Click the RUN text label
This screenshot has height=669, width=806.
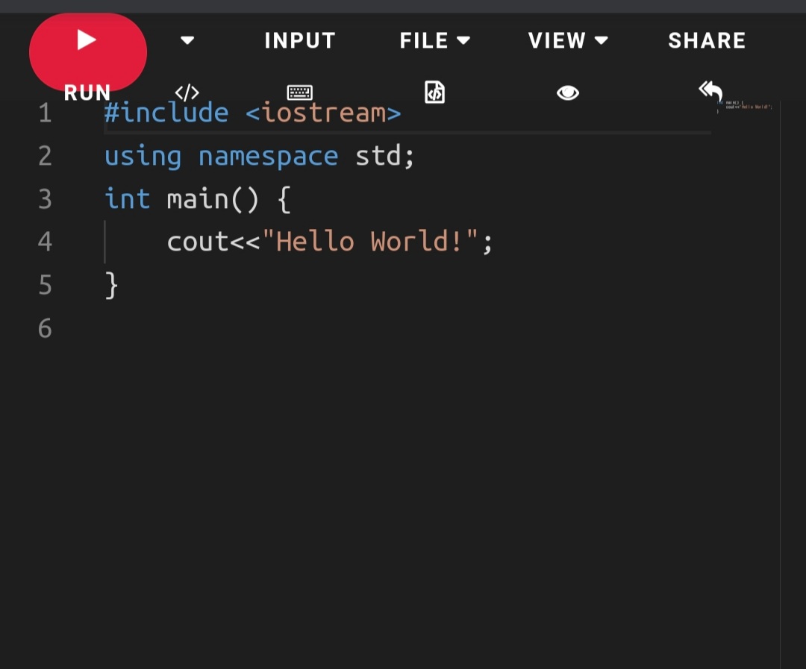coord(87,93)
